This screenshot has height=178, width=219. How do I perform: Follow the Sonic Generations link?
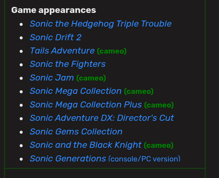click(x=68, y=159)
